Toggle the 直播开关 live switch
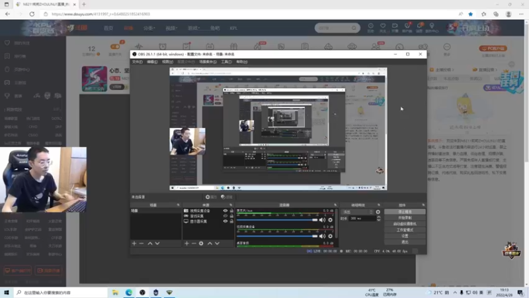This screenshot has height=298, width=529. tap(115, 46)
